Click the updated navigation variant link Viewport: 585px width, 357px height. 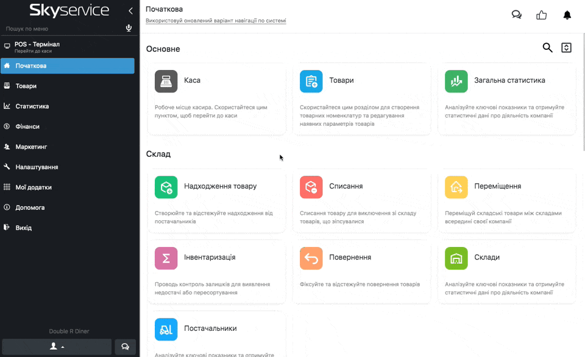point(216,21)
